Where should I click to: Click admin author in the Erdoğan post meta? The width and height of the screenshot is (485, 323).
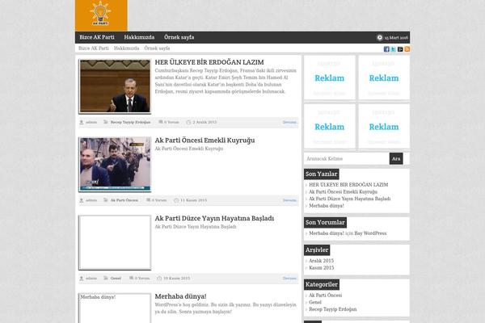pyautogui.click(x=91, y=123)
